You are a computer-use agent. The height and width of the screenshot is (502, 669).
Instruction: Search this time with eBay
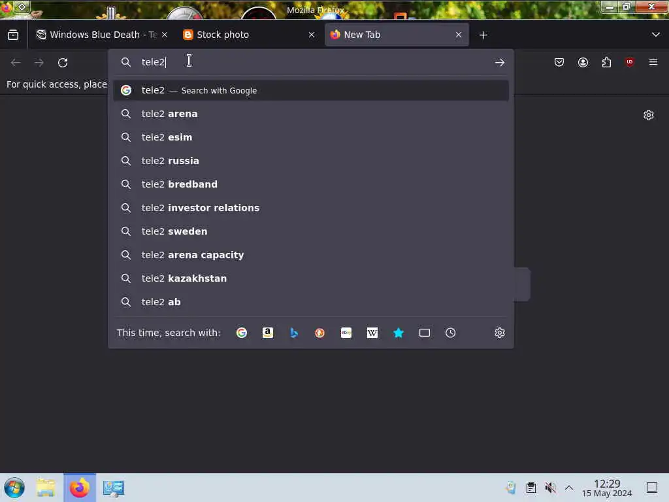tap(346, 333)
